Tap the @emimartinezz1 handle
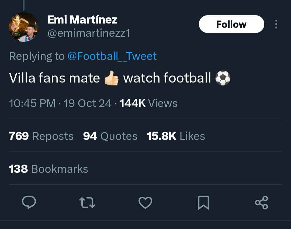This screenshot has height=229, width=291. pyautogui.click(x=89, y=33)
